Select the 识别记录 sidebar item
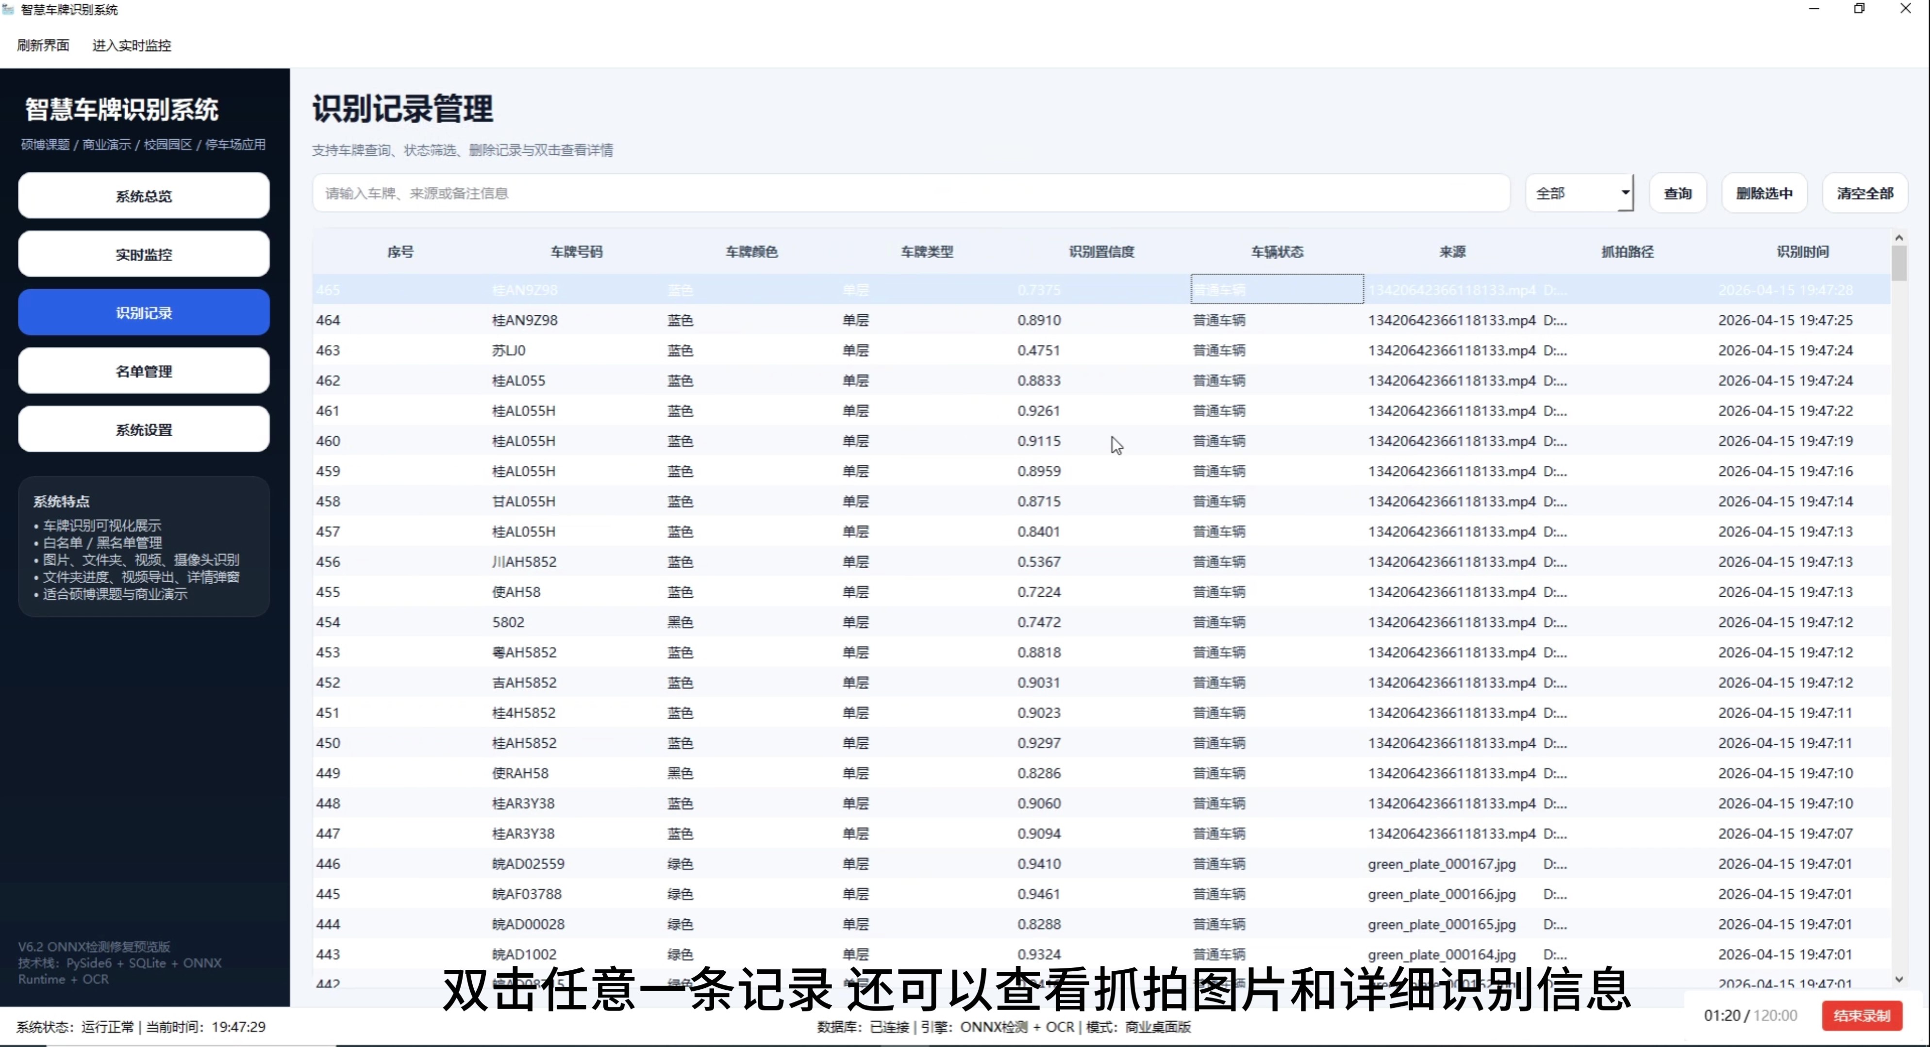1930x1047 pixels. coord(144,312)
